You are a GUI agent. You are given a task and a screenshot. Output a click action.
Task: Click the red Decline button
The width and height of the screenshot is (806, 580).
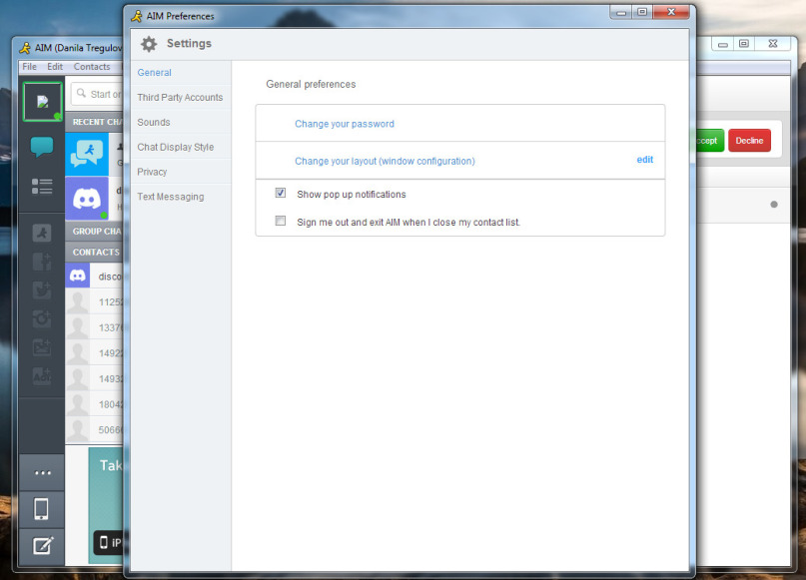[x=749, y=140]
